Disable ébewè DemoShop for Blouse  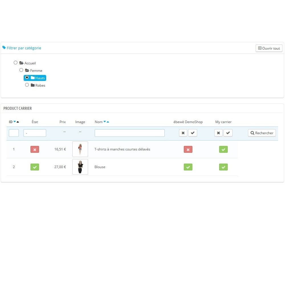[x=188, y=167]
